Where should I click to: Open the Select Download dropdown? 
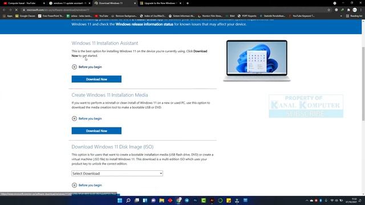click(x=117, y=173)
